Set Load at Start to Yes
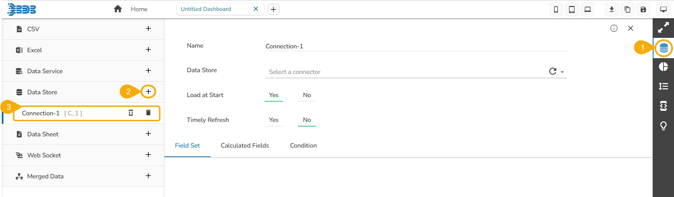The width and height of the screenshot is (674, 197). point(274,95)
